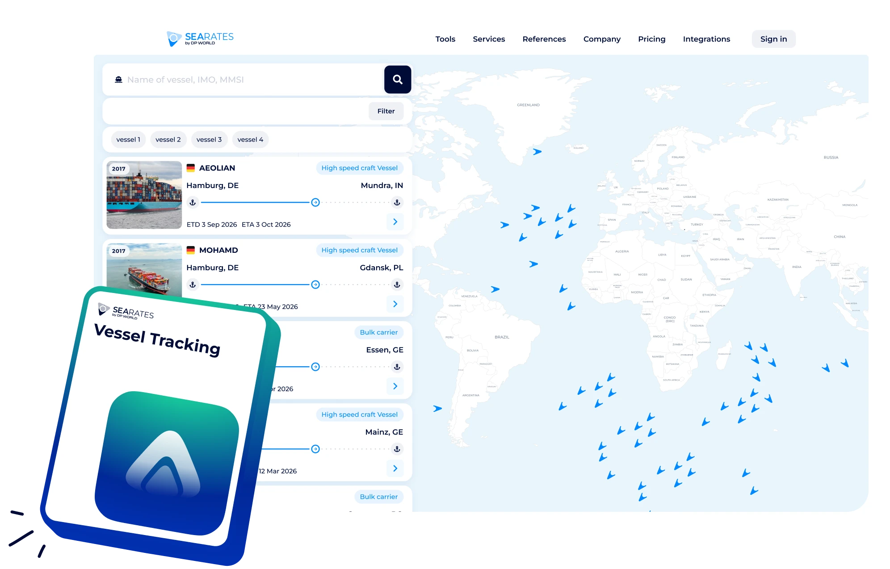This screenshot has height=569, width=890.
Task: Click the Vessel Tracking app icon on the card
Action: [168, 464]
